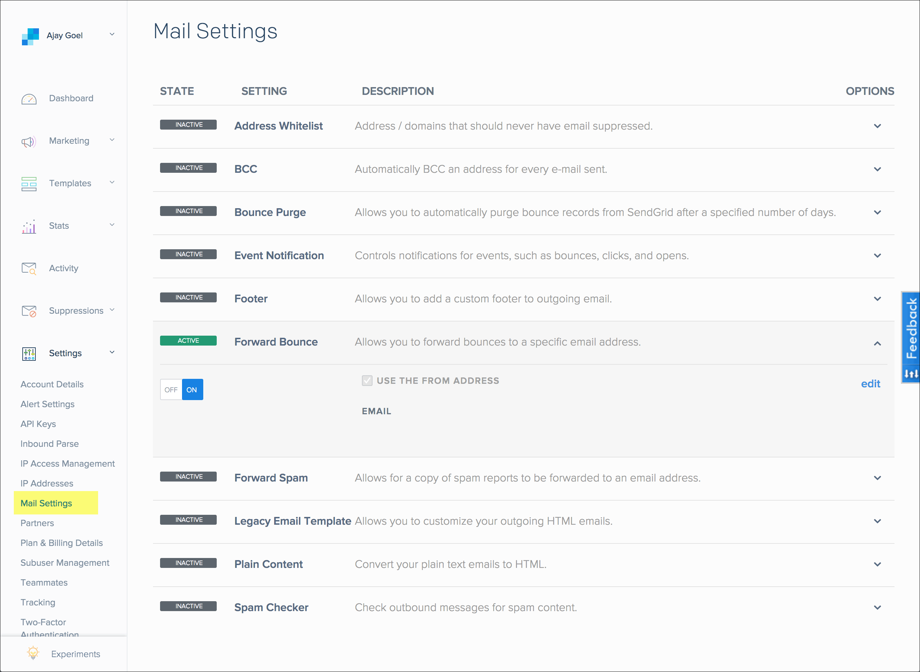Click the Ajay Goel profile logo
Screen dimensions: 920x672
point(30,36)
